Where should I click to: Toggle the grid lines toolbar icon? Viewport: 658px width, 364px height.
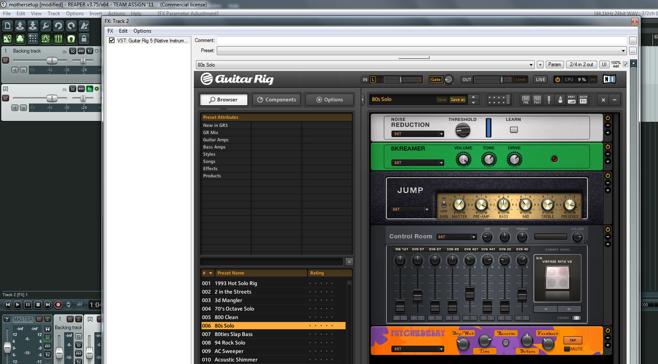(x=58, y=39)
